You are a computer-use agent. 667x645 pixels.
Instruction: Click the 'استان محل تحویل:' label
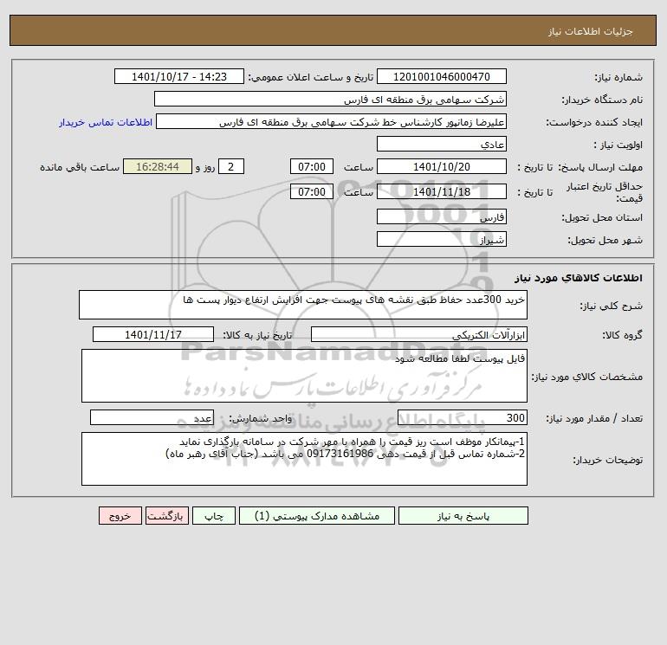[x=602, y=217]
